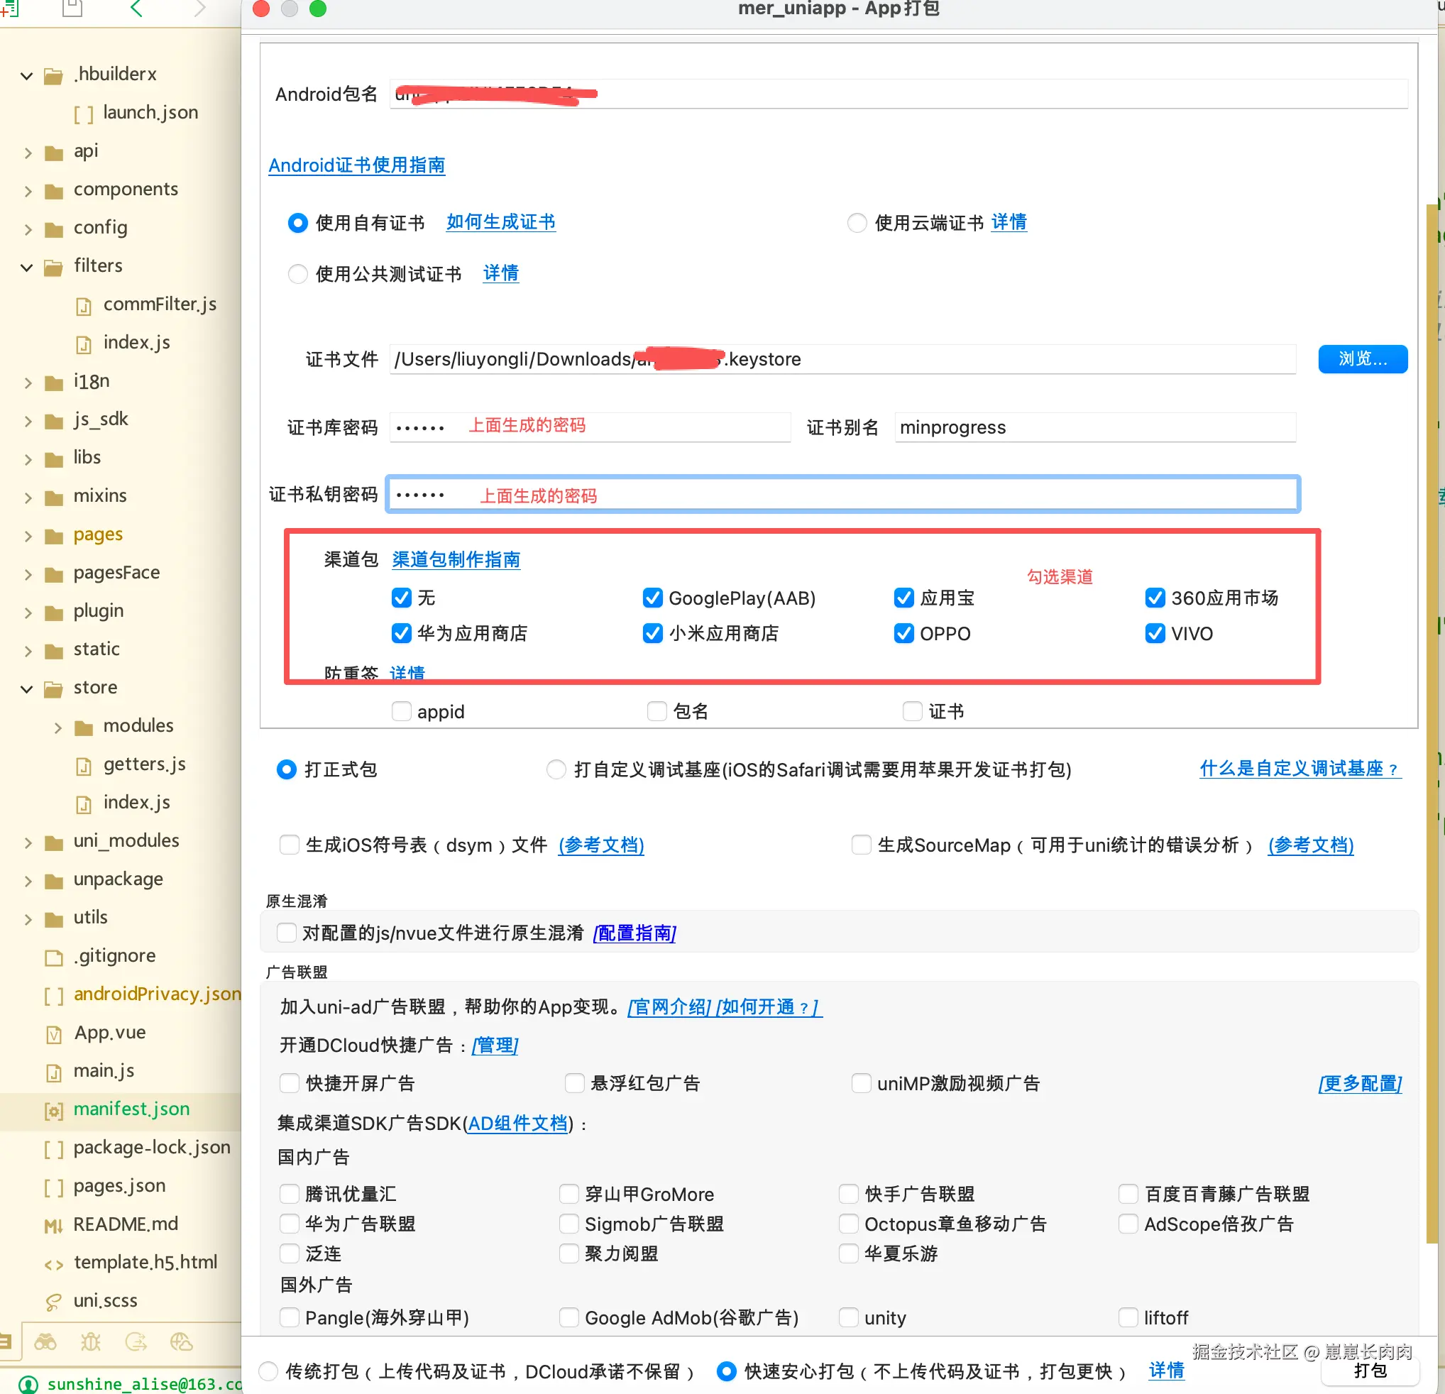Viewport: 1445px width, 1394px height.
Task: Click the new file plus icon
Action: 9,8
